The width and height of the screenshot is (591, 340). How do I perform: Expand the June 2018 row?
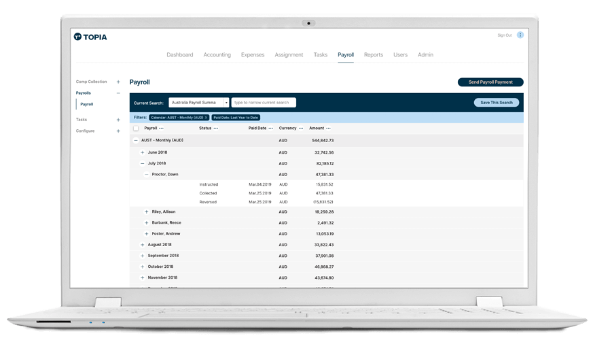tap(142, 152)
